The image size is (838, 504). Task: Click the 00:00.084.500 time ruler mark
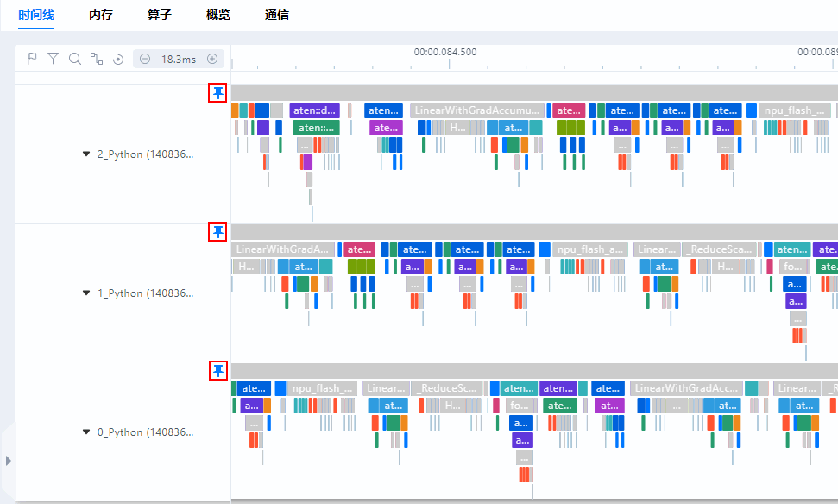point(445,53)
